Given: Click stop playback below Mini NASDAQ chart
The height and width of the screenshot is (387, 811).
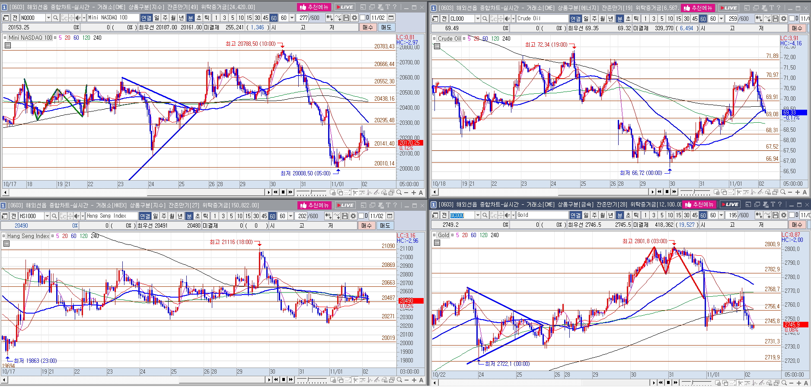Looking at the screenshot, I should 283,192.
